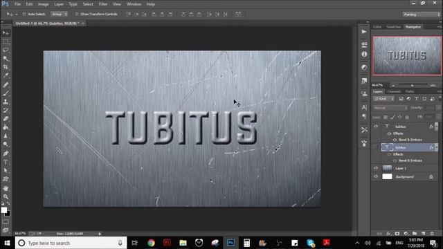Open the Filter menu

(103, 4)
